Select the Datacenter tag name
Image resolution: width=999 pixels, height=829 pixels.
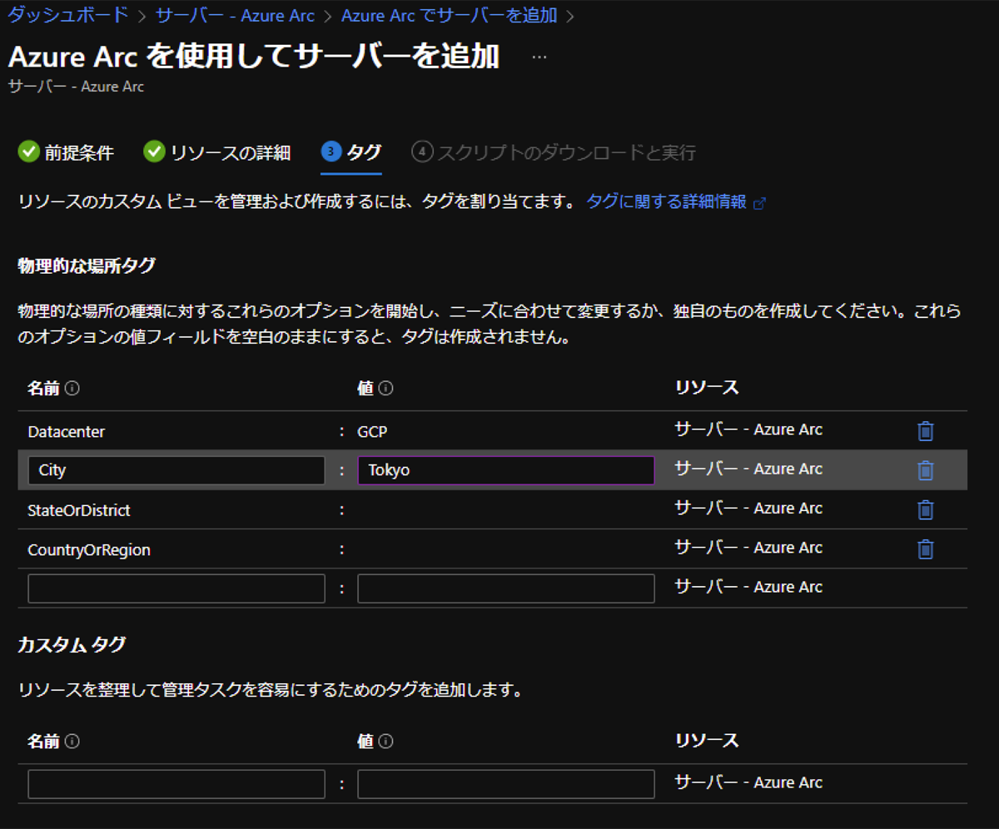click(x=67, y=432)
